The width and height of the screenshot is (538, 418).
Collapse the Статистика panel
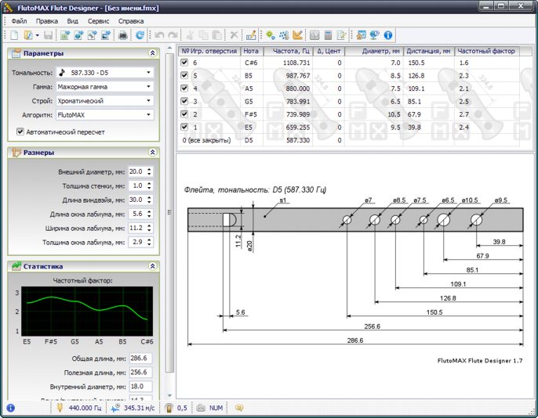[153, 266]
